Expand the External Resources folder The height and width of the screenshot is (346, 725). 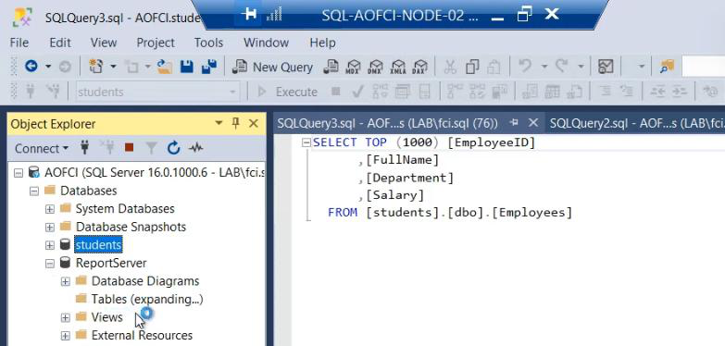[66, 336]
